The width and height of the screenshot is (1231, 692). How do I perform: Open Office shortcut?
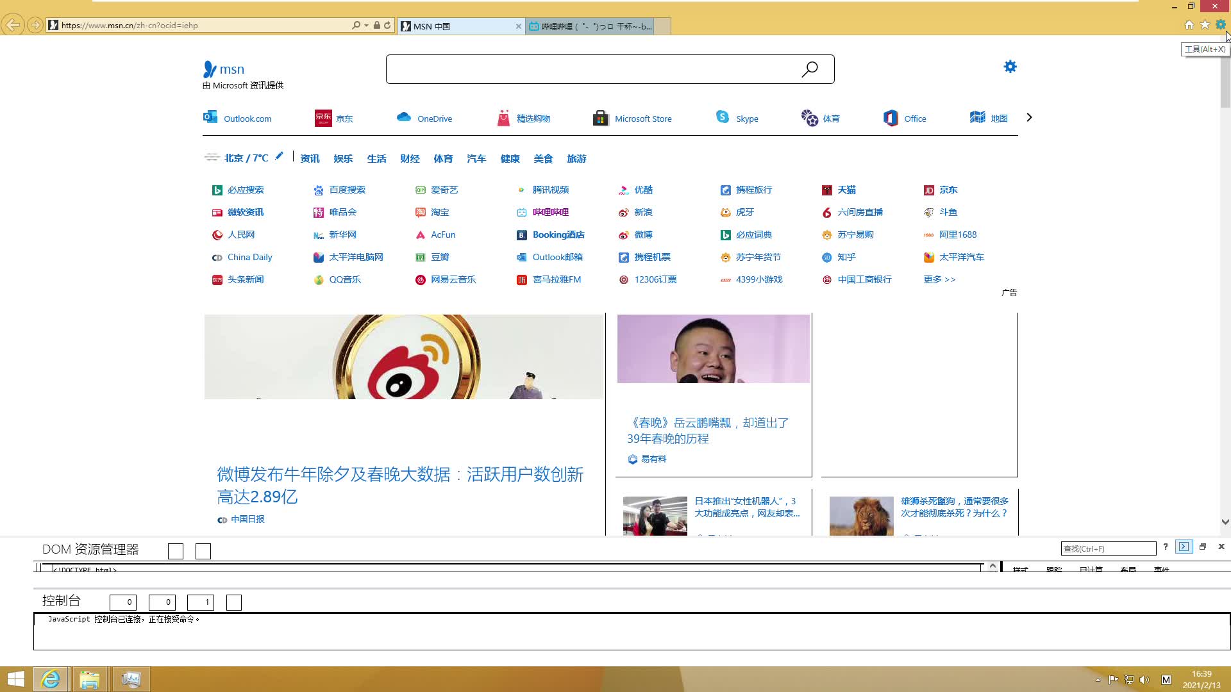click(x=904, y=118)
